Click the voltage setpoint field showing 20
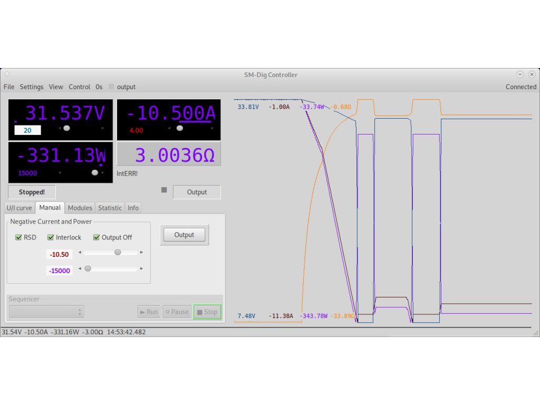Viewport: 540px width, 405px height. pyautogui.click(x=27, y=130)
